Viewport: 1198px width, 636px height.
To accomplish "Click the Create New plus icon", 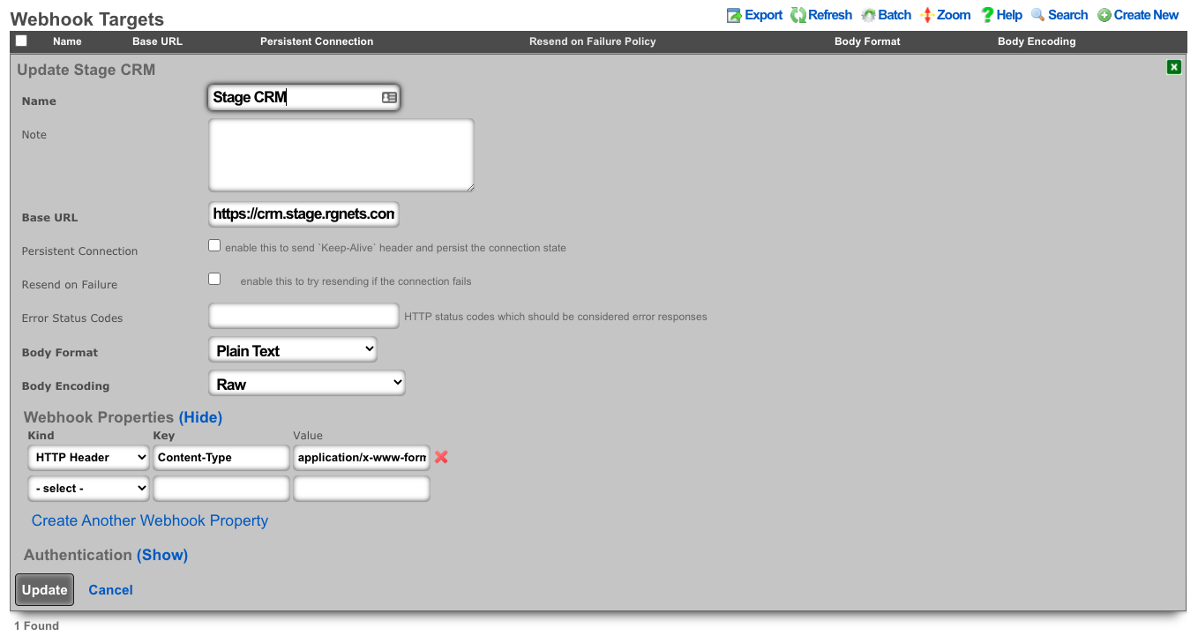I will coord(1104,15).
